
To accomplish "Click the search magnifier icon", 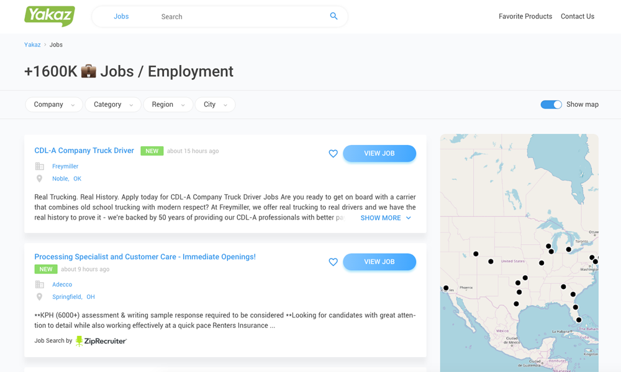I will point(333,16).
